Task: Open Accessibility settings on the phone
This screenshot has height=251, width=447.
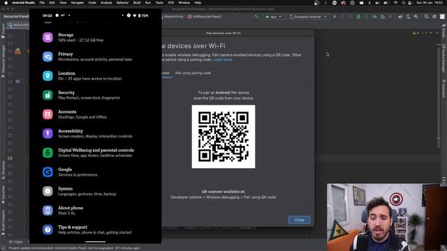Action: pyautogui.click(x=96, y=133)
